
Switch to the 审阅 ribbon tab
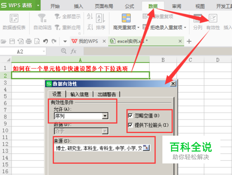[x=176, y=6]
